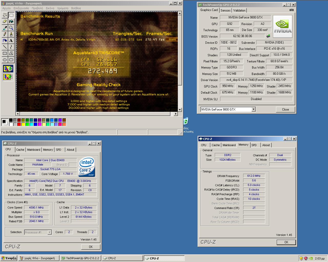Pick the Polygon shape tool

11,53
